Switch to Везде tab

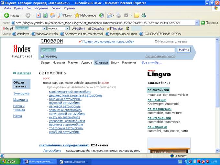[45, 62]
